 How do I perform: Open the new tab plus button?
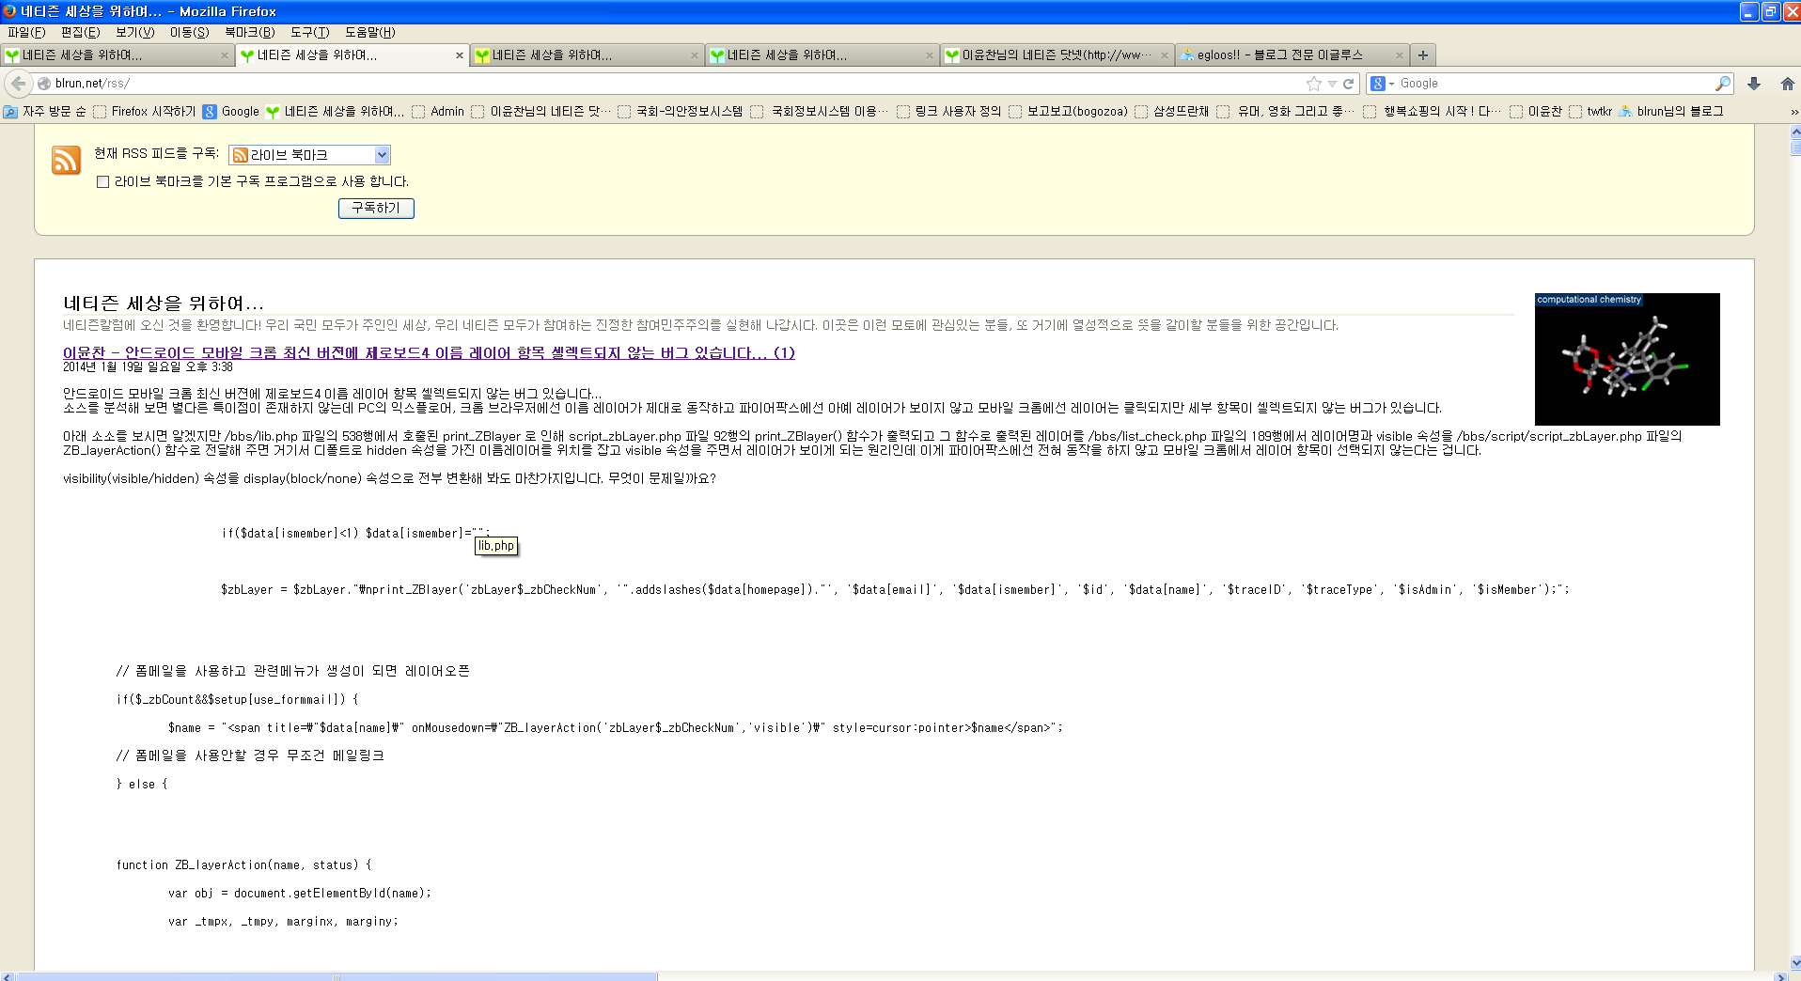point(1422,55)
